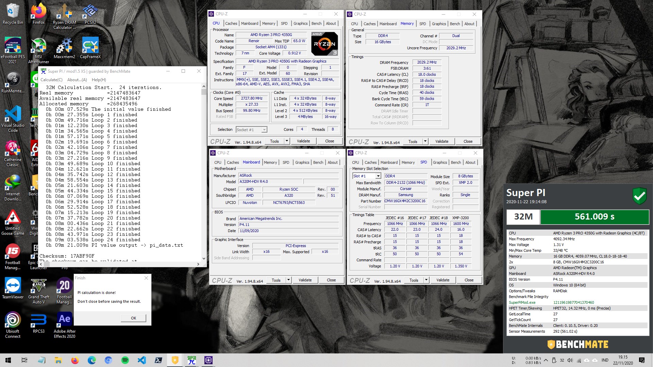
Task: Open Super PI taskbar icon
Action: tap(192, 360)
